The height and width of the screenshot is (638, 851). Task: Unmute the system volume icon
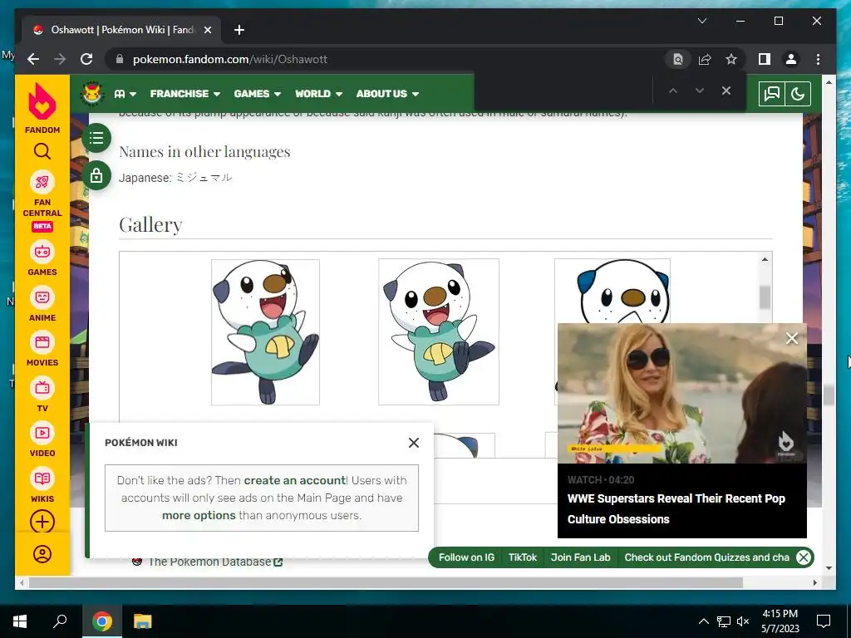point(744,621)
